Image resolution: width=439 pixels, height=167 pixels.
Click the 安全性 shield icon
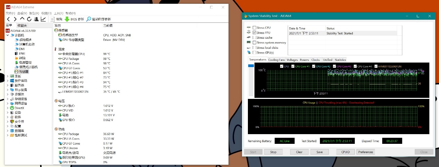12,121
